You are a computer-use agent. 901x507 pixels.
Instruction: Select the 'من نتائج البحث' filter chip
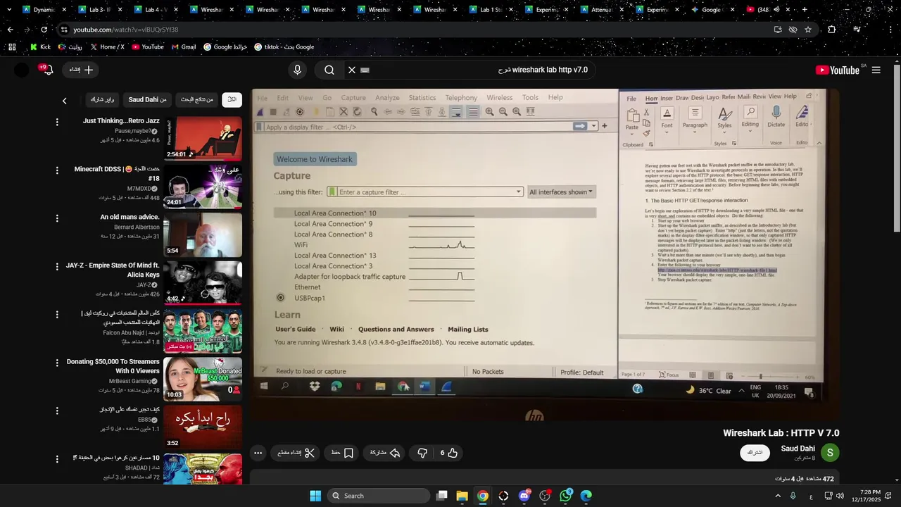[198, 99]
